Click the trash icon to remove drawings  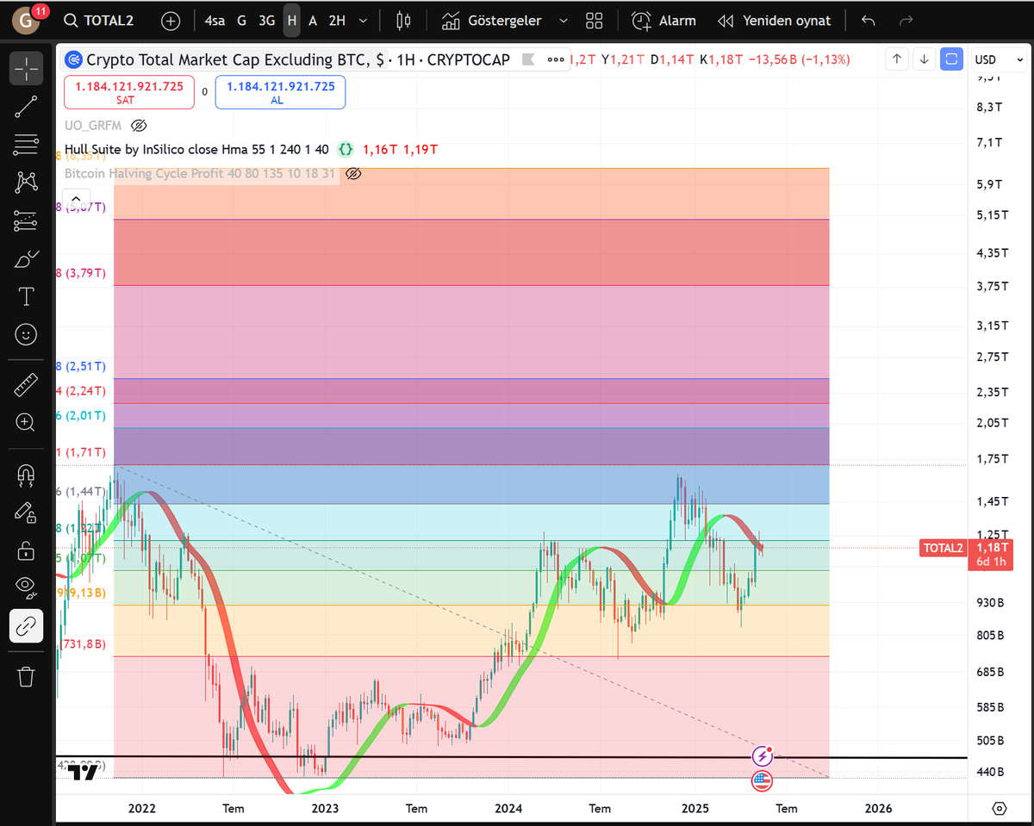26,676
